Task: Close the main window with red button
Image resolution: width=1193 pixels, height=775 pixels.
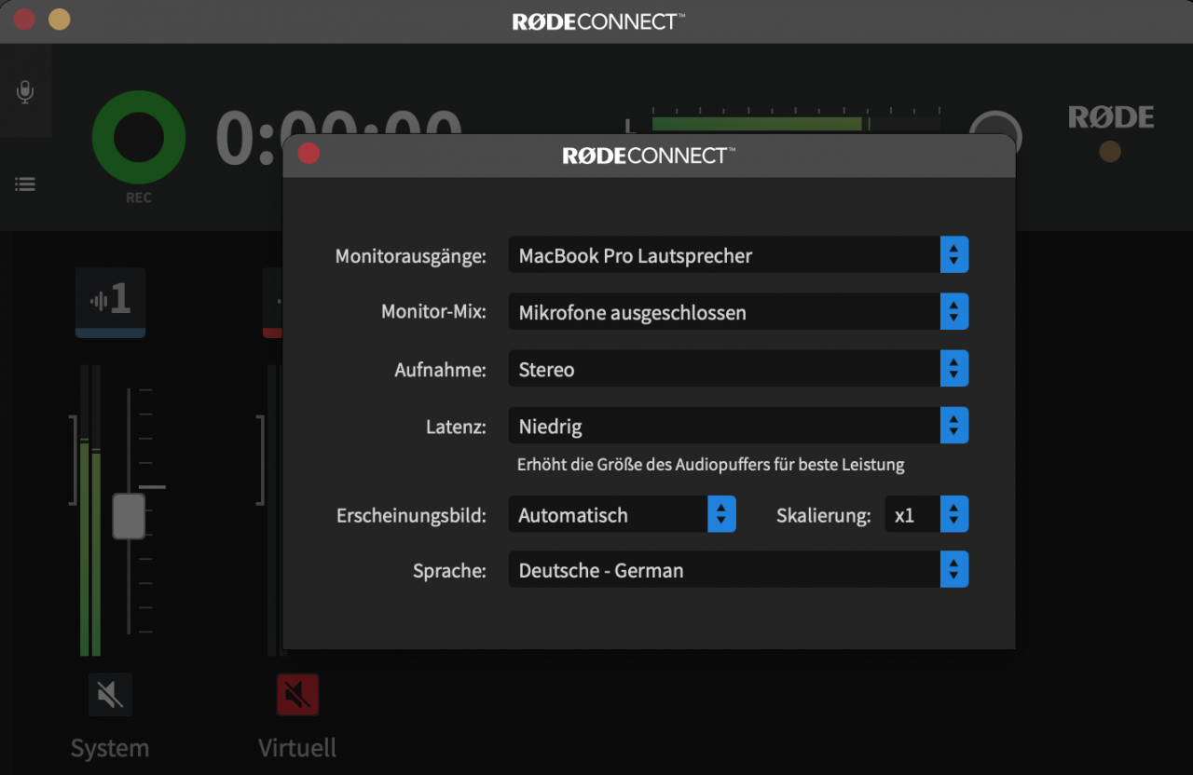Action: [x=24, y=19]
